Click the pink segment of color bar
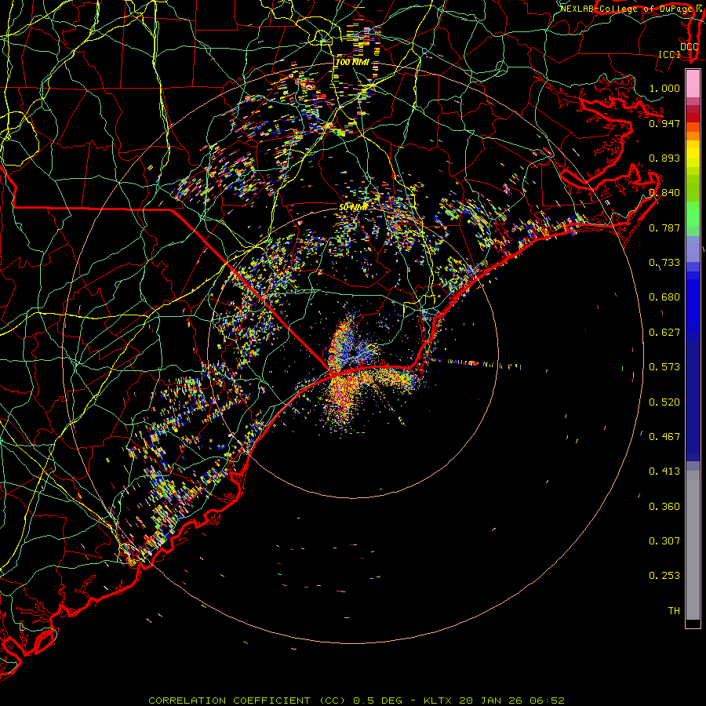The width and height of the screenshot is (706, 706). coord(693,84)
